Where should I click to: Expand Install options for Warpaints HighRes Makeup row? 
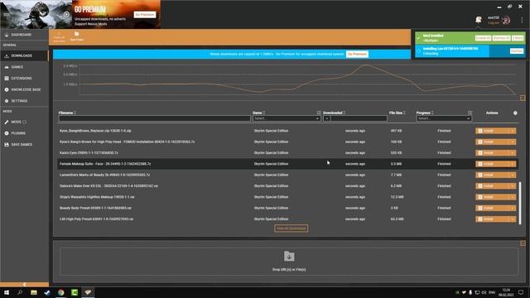513,197
